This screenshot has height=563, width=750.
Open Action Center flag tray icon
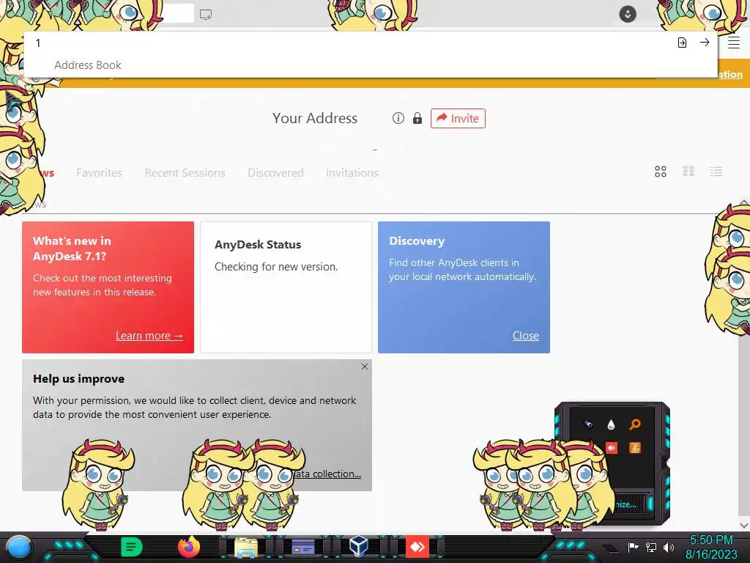click(634, 547)
